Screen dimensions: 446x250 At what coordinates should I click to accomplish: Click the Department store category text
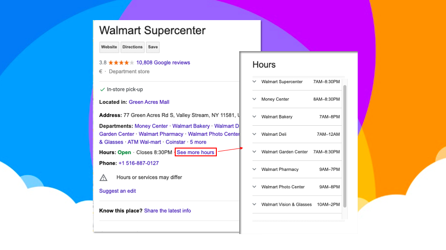(129, 72)
